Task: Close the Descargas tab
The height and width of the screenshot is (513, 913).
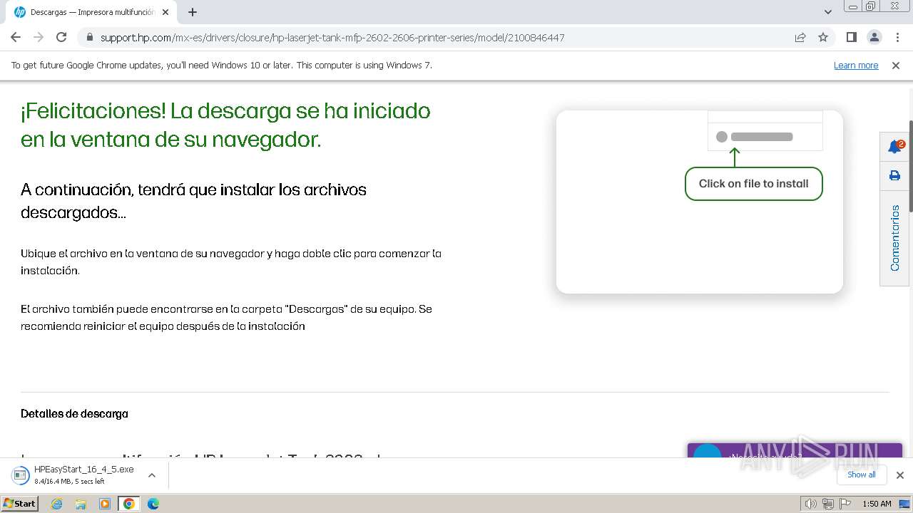Action: 166,12
